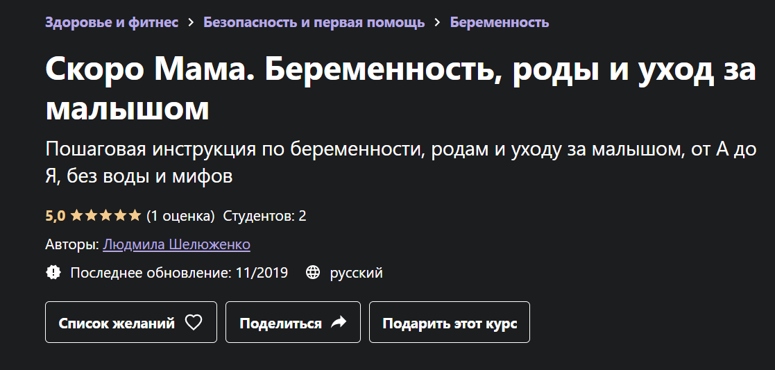The width and height of the screenshot is (775, 370).
Task: Click Подарить этот курс button
Action: (x=449, y=323)
